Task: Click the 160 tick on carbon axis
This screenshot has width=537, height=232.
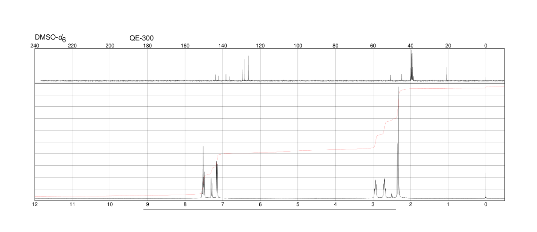Action: [x=185, y=46]
